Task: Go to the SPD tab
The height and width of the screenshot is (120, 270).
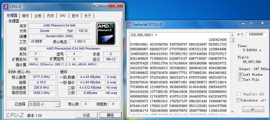Action: click(x=63, y=16)
